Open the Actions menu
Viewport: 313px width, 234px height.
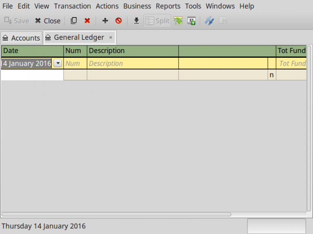[107, 6]
